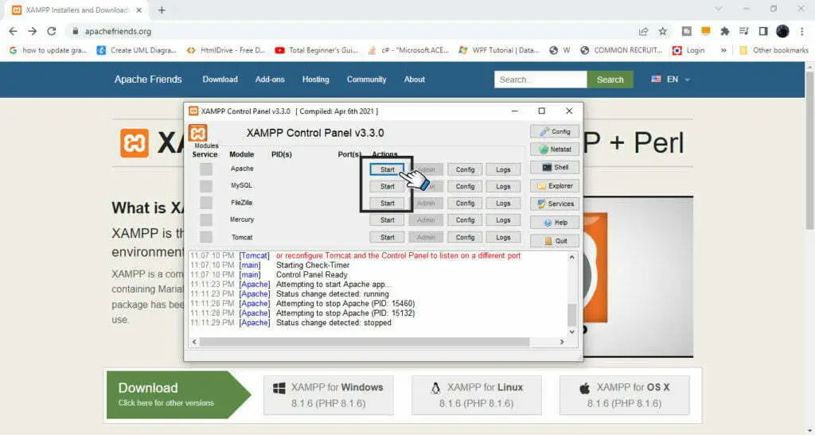
Task: Open Explorer from XAMPP side panel
Action: (555, 186)
